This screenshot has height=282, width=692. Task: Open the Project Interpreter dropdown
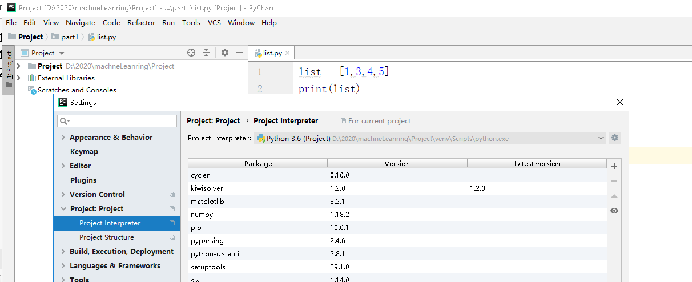tap(601, 138)
